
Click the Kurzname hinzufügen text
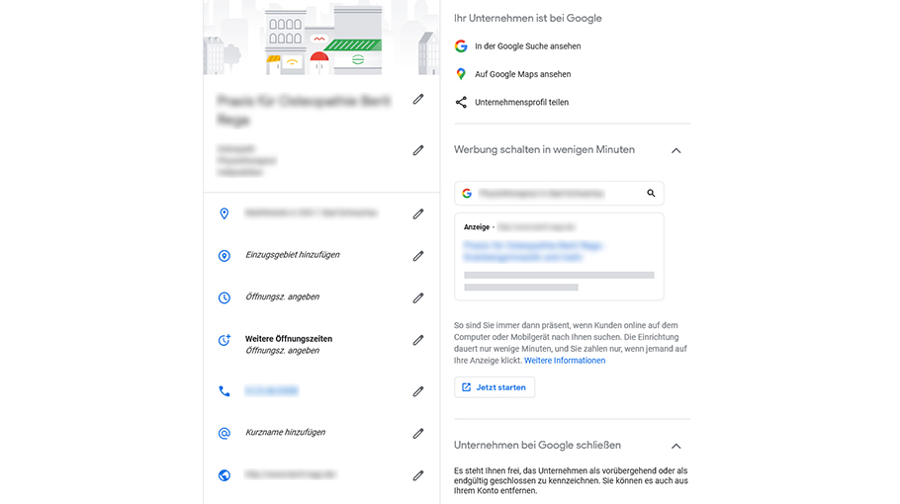[x=285, y=432]
